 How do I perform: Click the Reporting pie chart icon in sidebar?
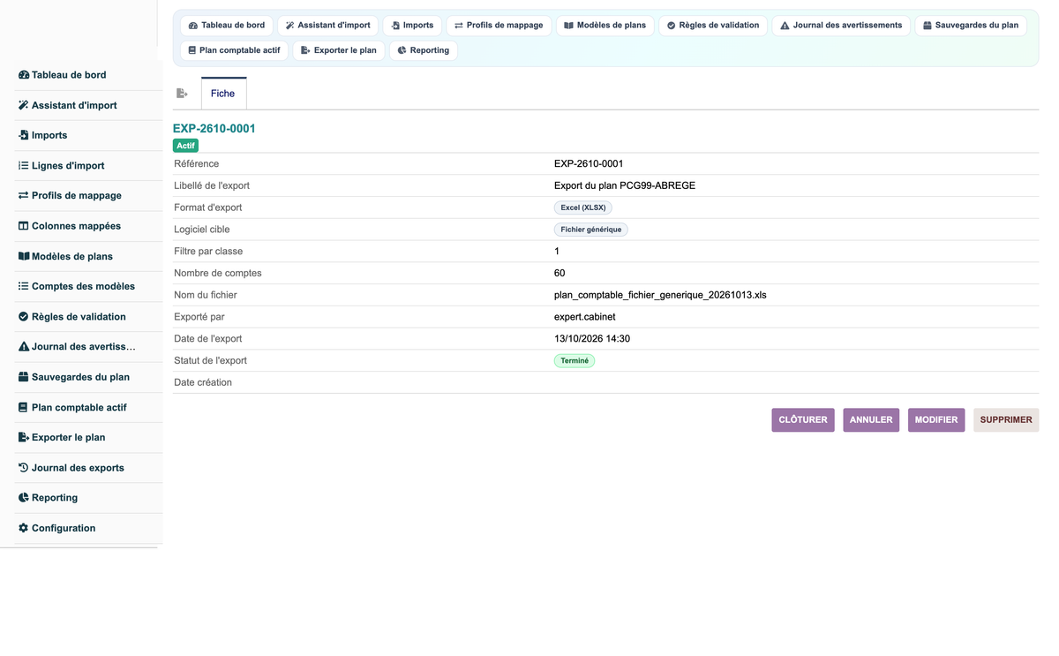[24, 498]
